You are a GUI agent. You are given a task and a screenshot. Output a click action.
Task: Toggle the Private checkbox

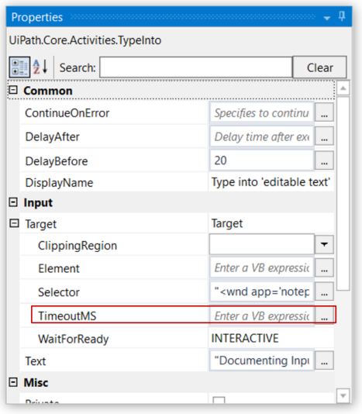(219, 400)
